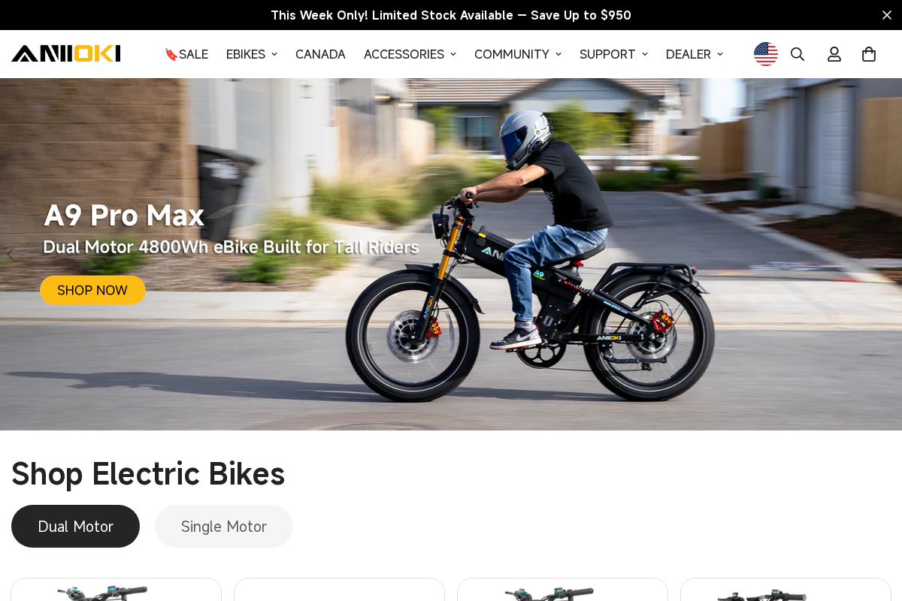This screenshot has height=601, width=902.
Task: Open the account profile icon
Action: click(834, 54)
